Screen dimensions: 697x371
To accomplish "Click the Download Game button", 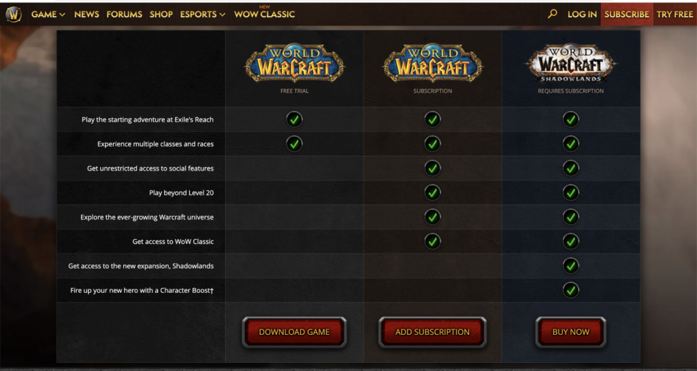I will [294, 332].
